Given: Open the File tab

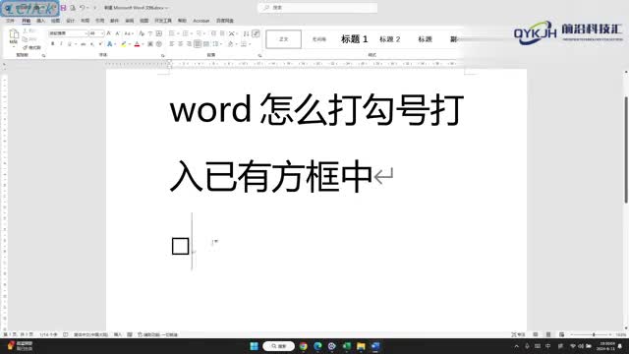Looking at the screenshot, I should 10,21.
